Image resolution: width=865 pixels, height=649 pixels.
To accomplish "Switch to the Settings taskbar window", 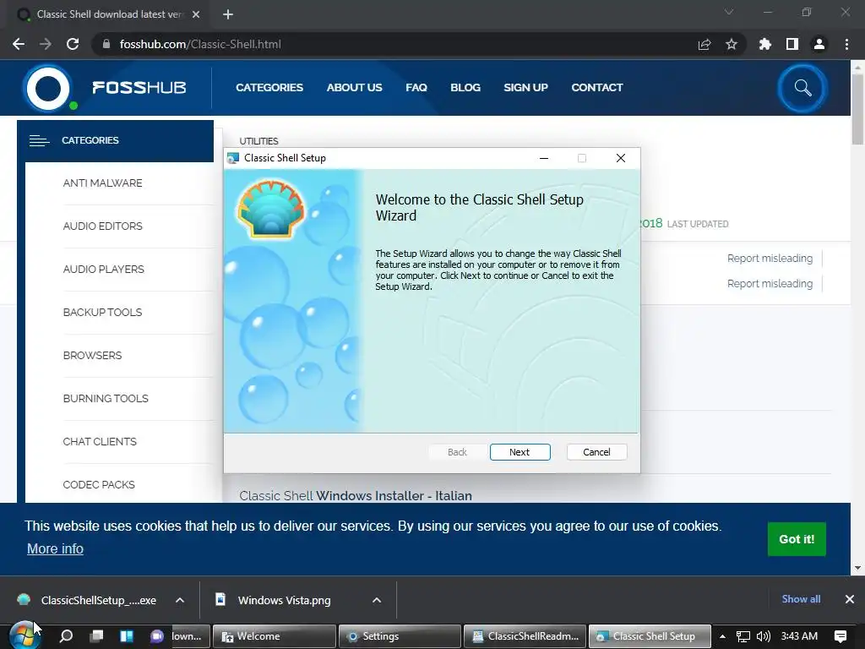I will pyautogui.click(x=400, y=636).
